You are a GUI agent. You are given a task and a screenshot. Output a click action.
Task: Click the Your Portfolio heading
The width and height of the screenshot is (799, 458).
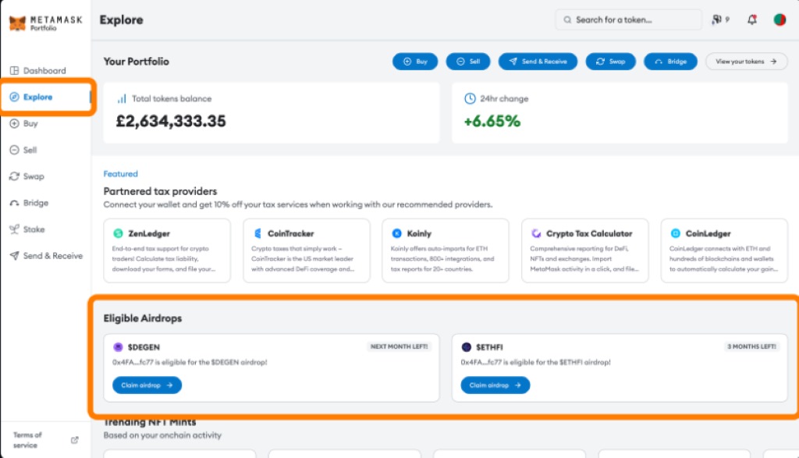136,61
